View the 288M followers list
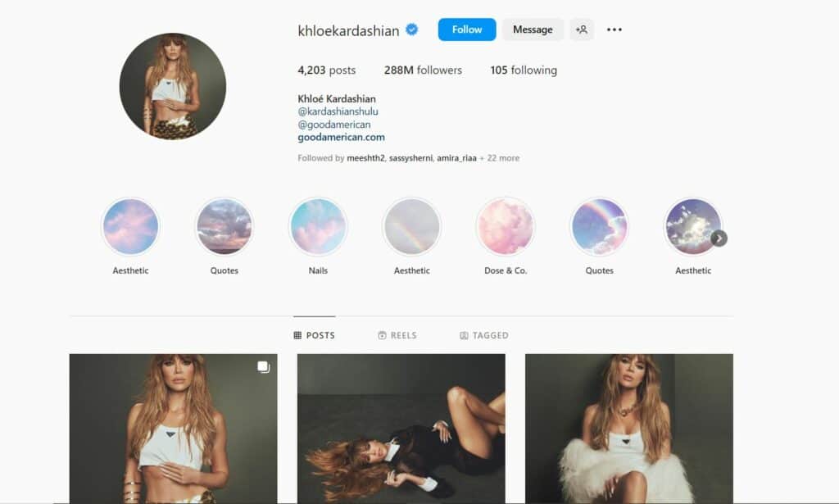 pos(423,70)
